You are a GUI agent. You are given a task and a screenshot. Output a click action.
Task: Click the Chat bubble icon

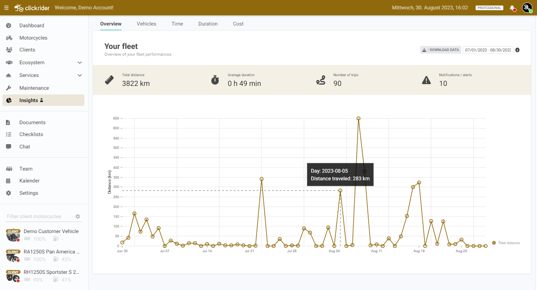[x=9, y=147]
